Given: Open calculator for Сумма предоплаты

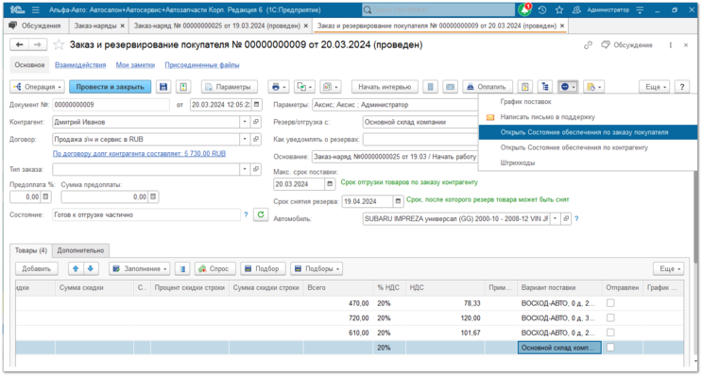Looking at the screenshot, I should click(x=153, y=197).
